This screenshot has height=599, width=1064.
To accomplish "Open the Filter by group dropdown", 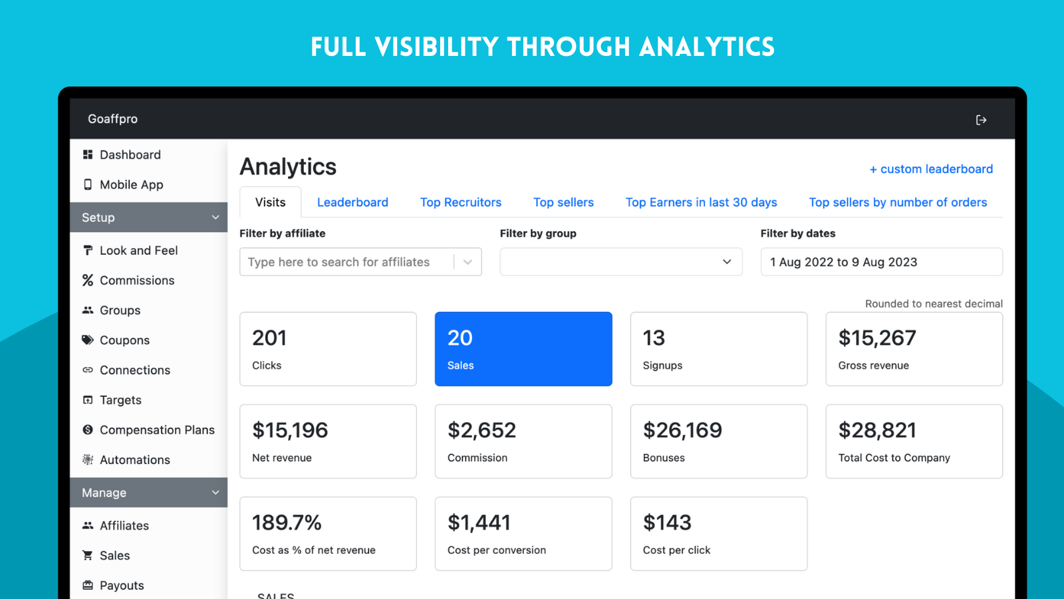I will click(620, 262).
